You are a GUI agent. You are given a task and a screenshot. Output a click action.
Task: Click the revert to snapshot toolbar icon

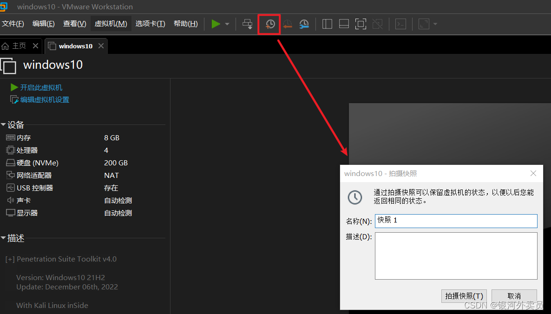click(288, 24)
